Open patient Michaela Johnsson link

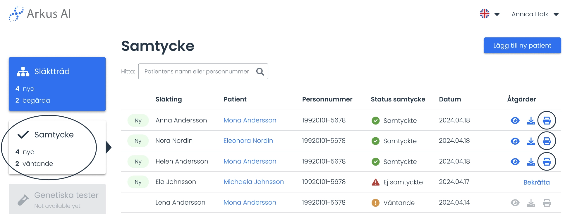253,182
